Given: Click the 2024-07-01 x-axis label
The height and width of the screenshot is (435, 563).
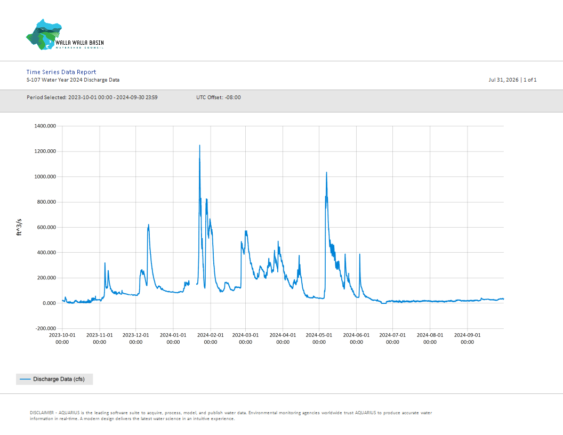Looking at the screenshot, I should coord(392,339).
